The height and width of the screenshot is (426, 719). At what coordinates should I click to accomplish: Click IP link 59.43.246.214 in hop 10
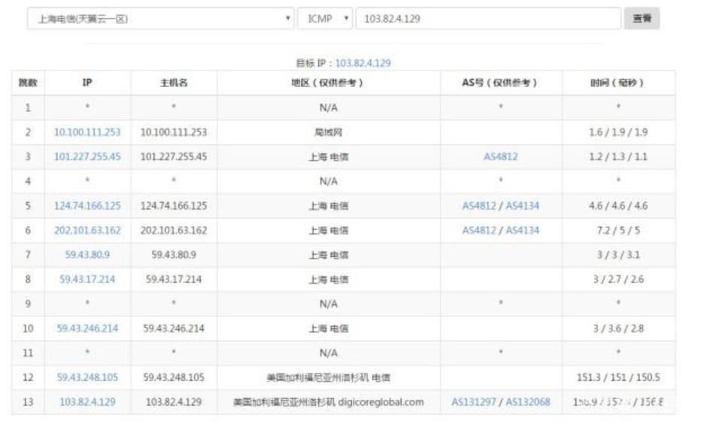[x=87, y=328]
